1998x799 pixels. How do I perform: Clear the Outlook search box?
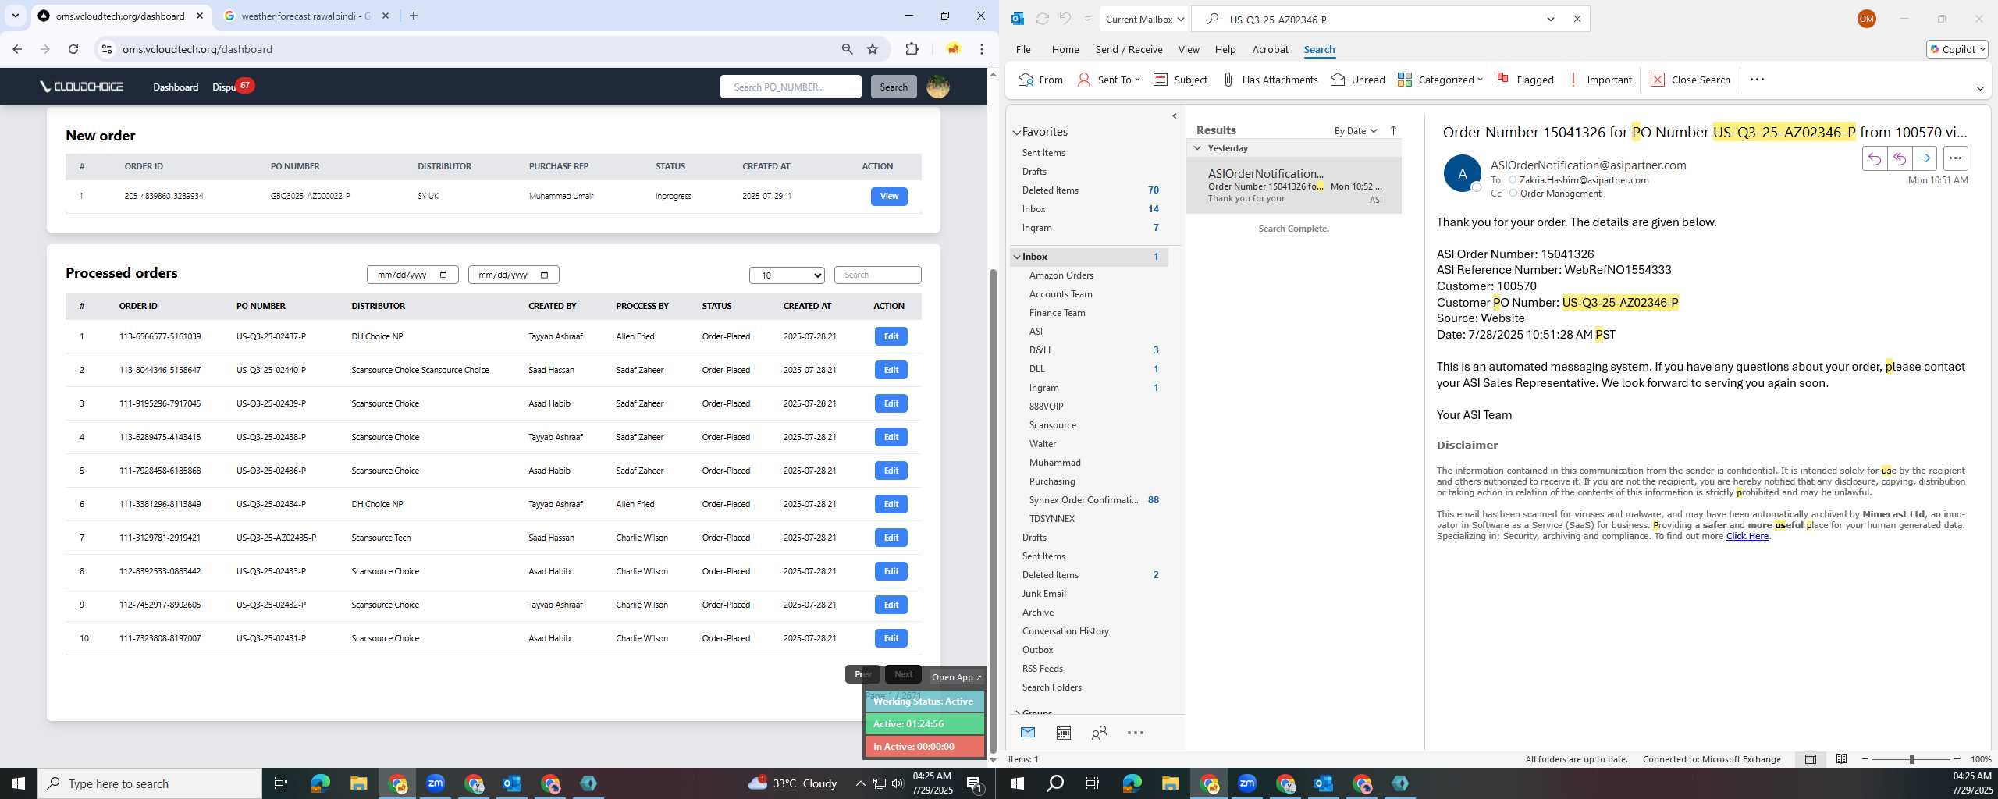[x=1577, y=19]
